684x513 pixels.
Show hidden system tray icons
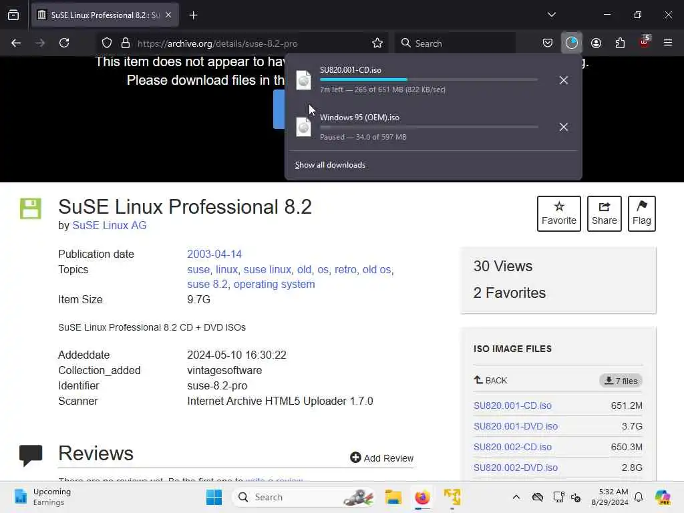(x=516, y=497)
